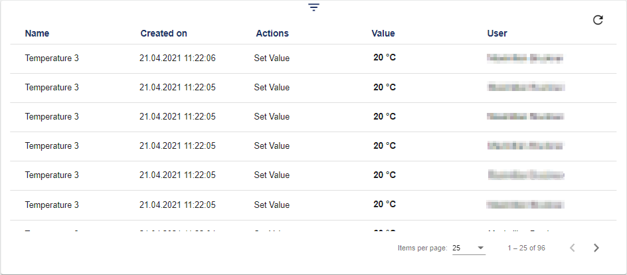Click Set Value in the third row
This screenshot has width=627, height=275.
(x=272, y=117)
